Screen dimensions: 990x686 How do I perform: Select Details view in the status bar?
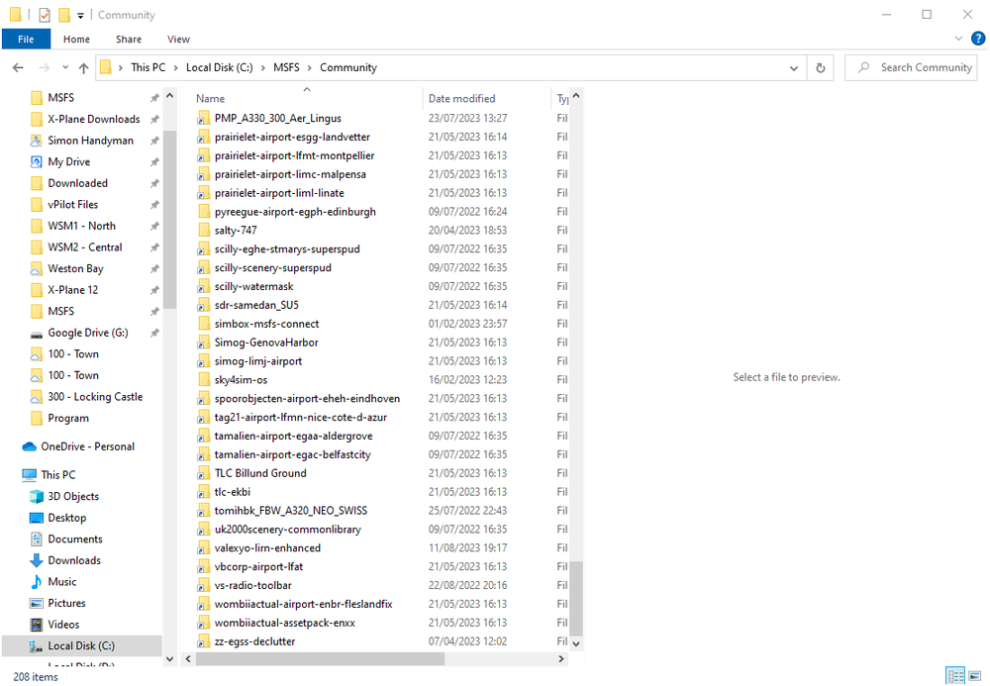(955, 675)
